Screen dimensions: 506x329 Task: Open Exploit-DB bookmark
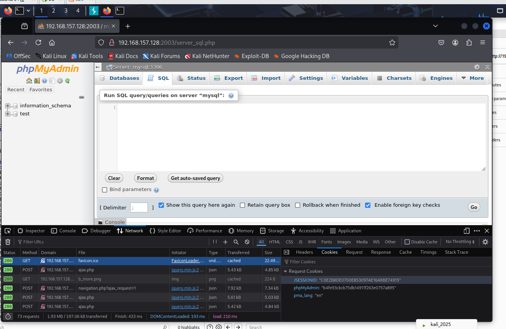[252, 56]
